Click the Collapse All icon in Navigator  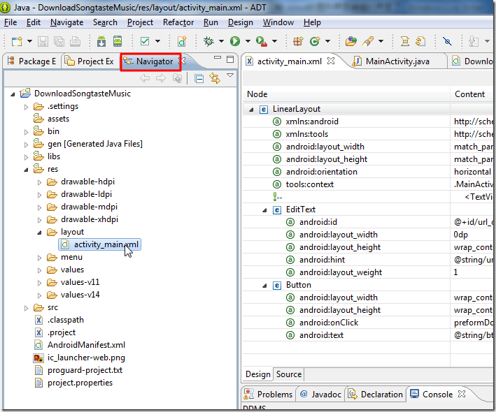click(x=199, y=78)
